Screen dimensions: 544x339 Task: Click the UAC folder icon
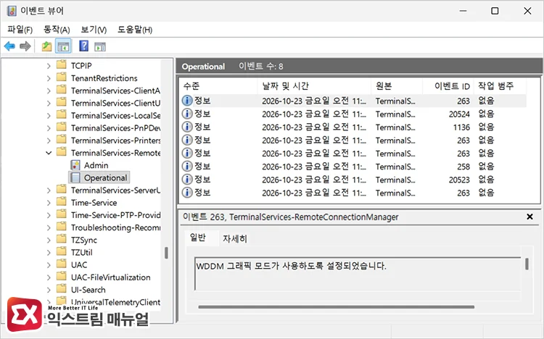point(62,264)
